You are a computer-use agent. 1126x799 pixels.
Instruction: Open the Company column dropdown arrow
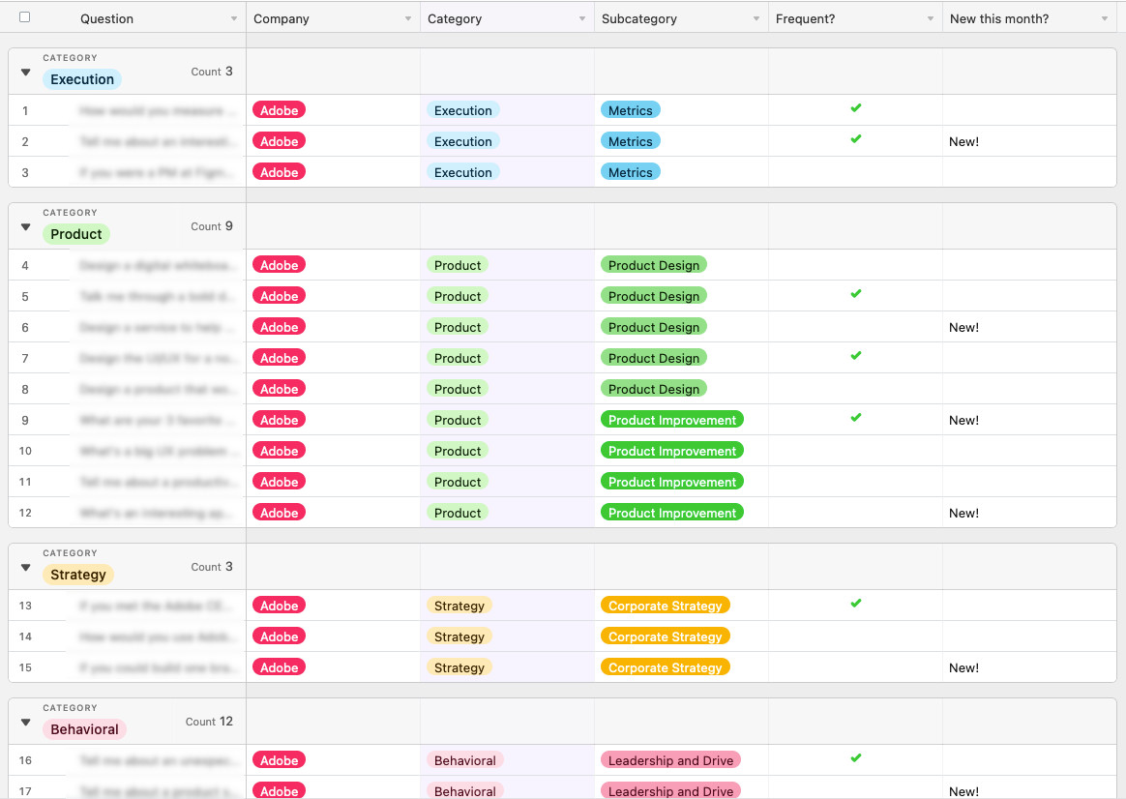(408, 18)
